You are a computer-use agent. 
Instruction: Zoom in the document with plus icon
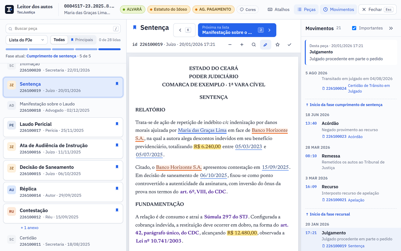(242, 45)
